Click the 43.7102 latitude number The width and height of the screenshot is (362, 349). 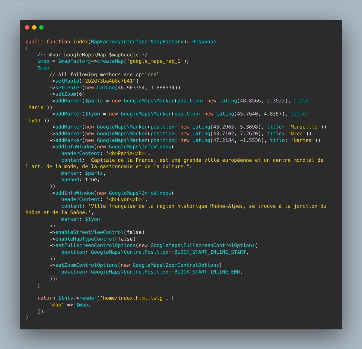[x=224, y=134]
